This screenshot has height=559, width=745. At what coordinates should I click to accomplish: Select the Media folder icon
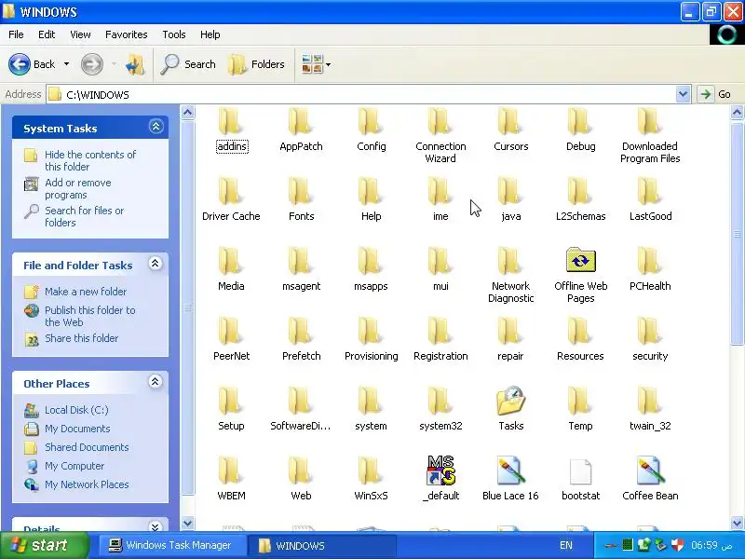point(231,262)
